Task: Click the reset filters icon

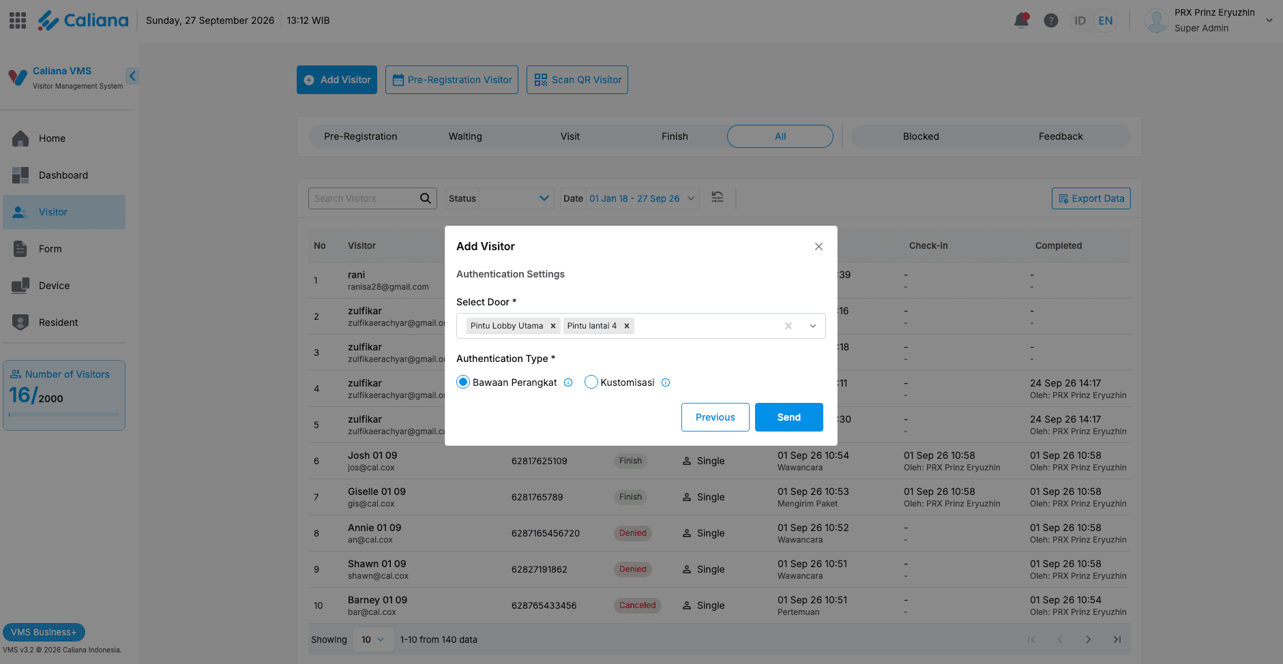Action: 718,198
